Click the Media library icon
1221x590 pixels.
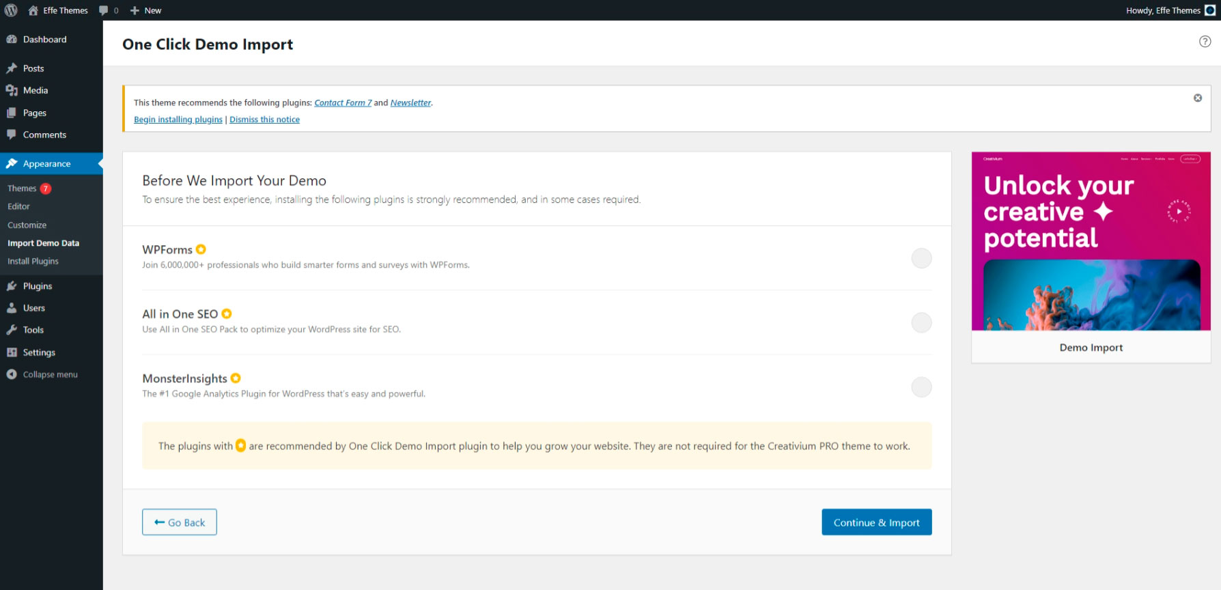pos(12,90)
